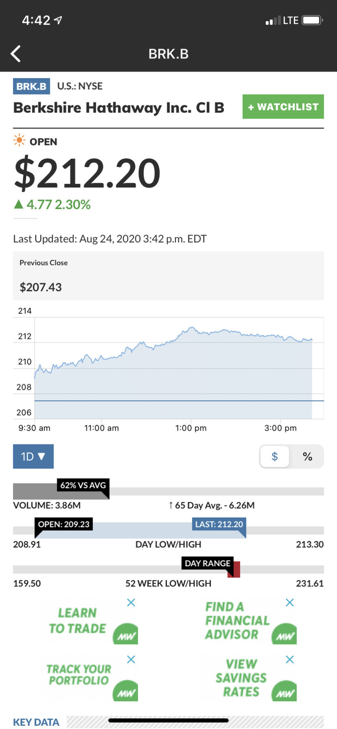Switch chart to dollar view
The image size is (337, 729).
pos(275,457)
